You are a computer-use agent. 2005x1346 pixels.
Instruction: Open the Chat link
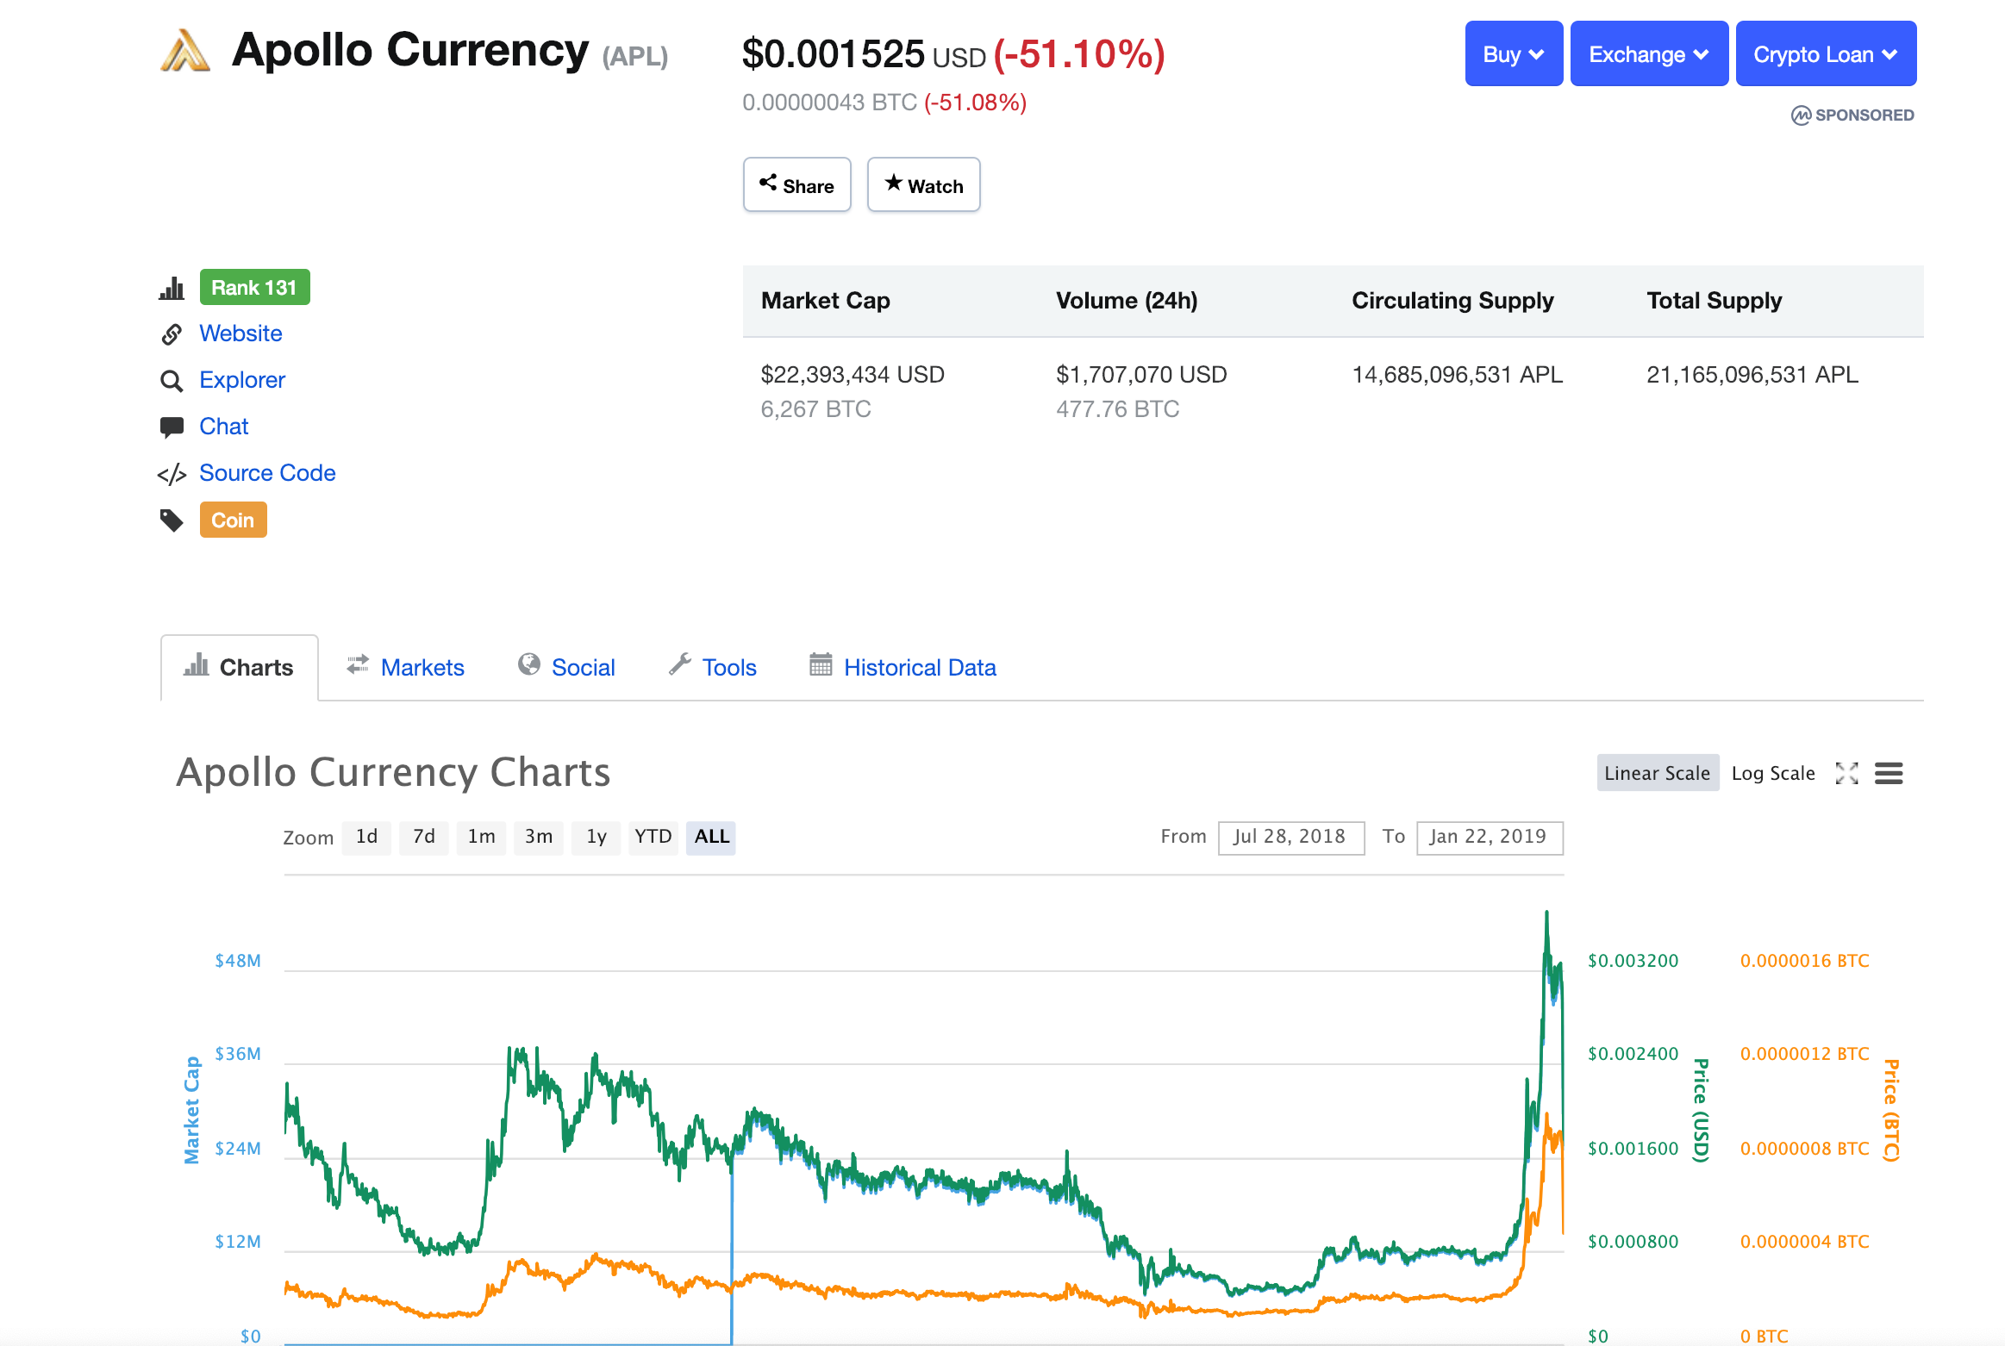pos(223,427)
